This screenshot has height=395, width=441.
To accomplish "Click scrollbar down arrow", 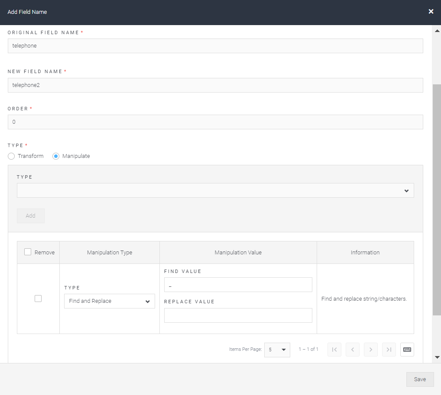I will coord(437,357).
